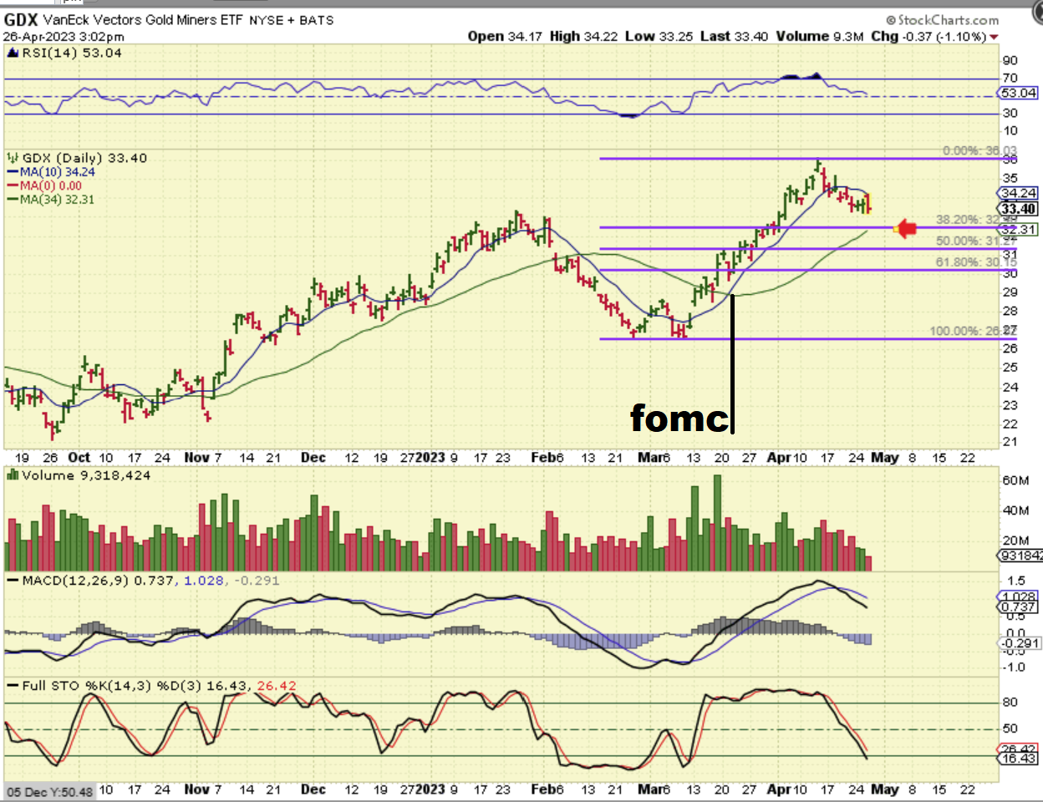Viewport: 1043px width, 802px height.
Task: Click the Last 33.40 value in header
Action: coord(734,36)
